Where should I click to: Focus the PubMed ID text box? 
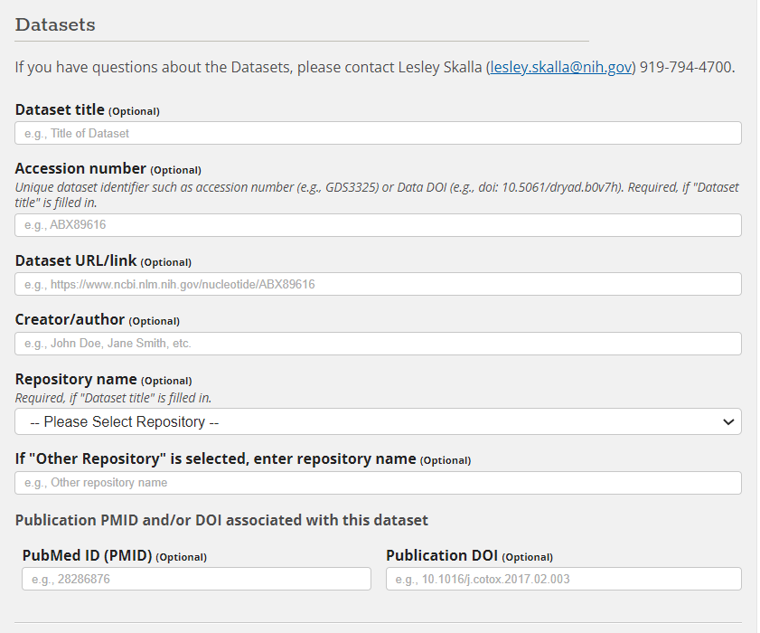[x=196, y=579]
